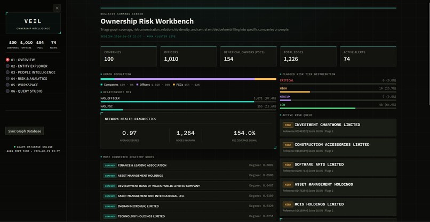Viewport: 430px width, 222px height.
Task: Click COMPANY tag beside Finance & Leasing Association
Action: tap(110, 166)
